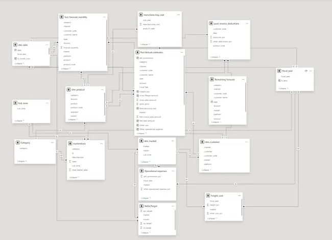The height and width of the screenshot is (240, 332).
Task: Click the fact_forecast_monthly table icon
Action: click(61, 17)
